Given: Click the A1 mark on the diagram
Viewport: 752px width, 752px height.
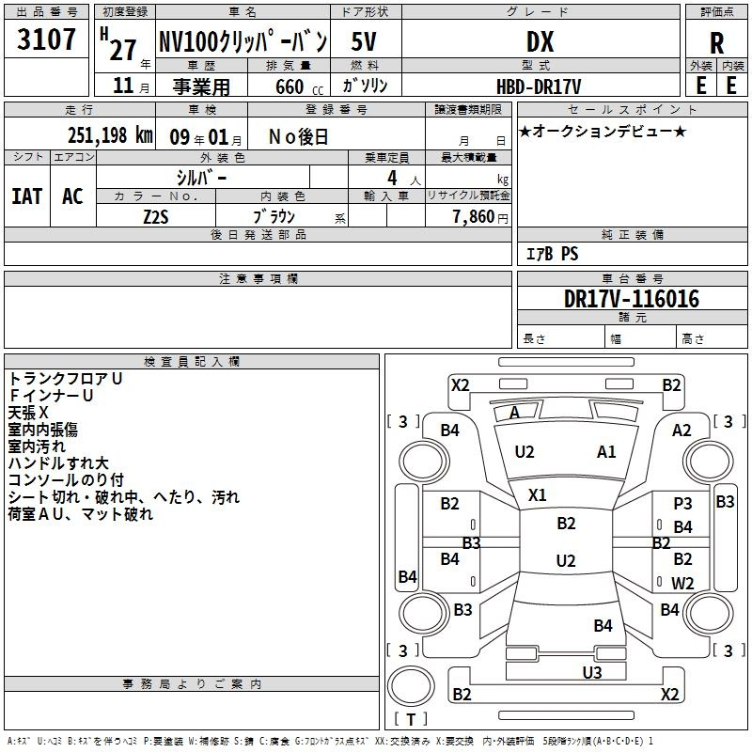Looking at the screenshot, I should (x=606, y=452).
